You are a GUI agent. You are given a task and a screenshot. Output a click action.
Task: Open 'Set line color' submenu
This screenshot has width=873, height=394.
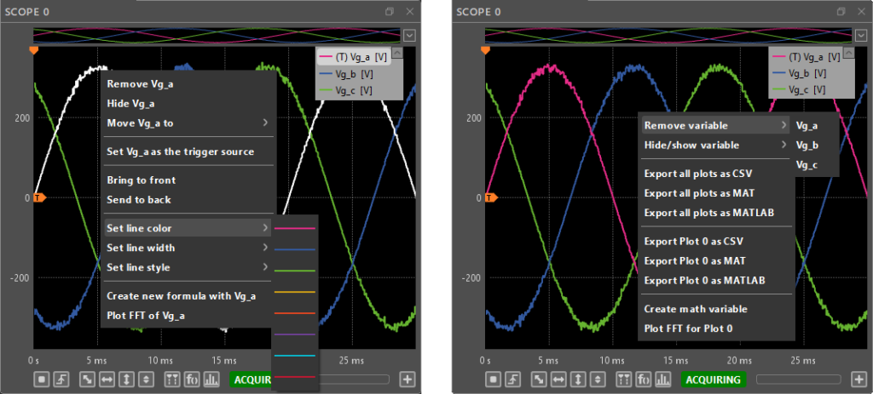click(x=188, y=228)
